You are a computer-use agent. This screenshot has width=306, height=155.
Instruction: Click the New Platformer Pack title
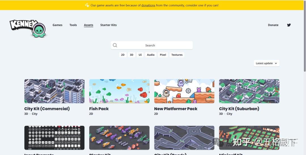(x=176, y=109)
